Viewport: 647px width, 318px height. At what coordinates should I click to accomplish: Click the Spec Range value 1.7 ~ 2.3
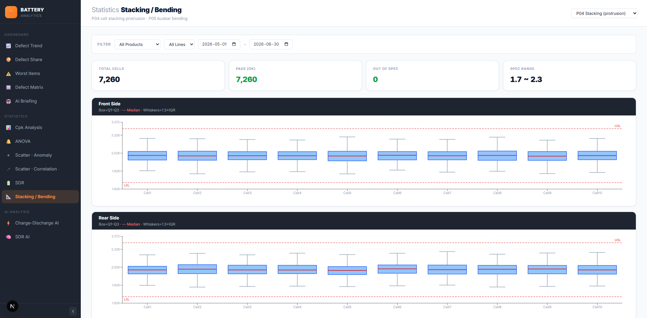tap(526, 79)
